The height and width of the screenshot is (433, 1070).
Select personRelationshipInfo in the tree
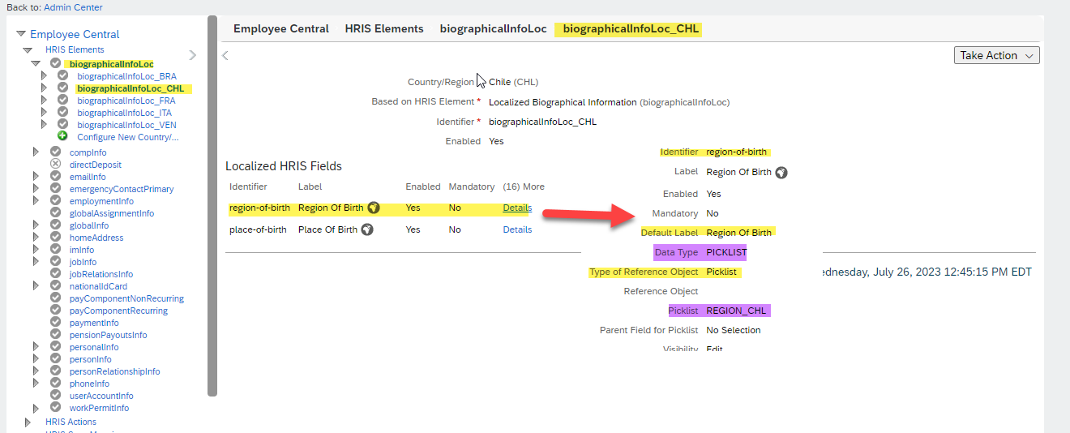point(114,371)
